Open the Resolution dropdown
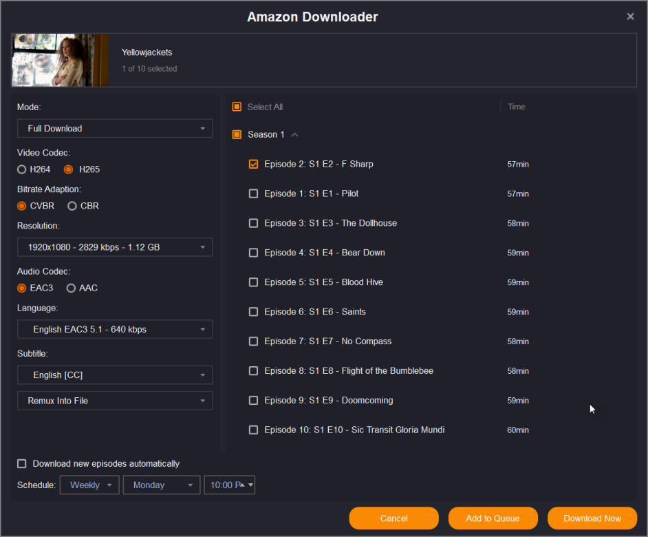This screenshot has width=648, height=537. click(x=115, y=247)
